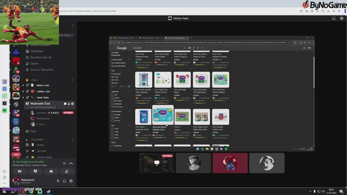Open the Discord inbox icon
Image resolution: width=347 pixels, height=195 pixels.
point(334,18)
